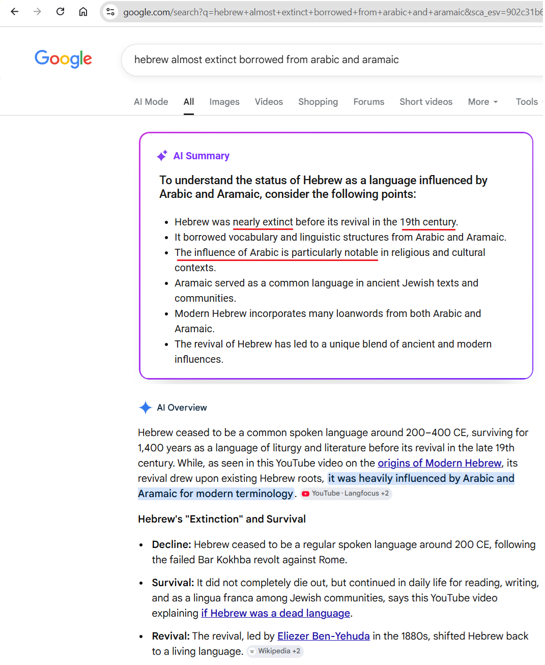Open the Wikipedia +2 source chip
Screen dimensions: 545x665
pos(275,651)
